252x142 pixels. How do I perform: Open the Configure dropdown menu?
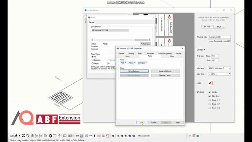[142, 63]
